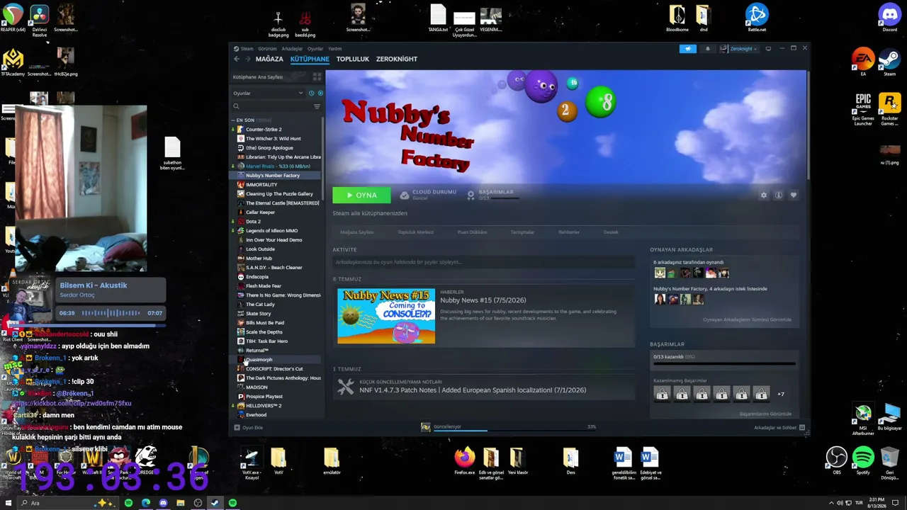Open the Steam notifications bell
Viewport: 907px width, 510px height.
[707, 49]
